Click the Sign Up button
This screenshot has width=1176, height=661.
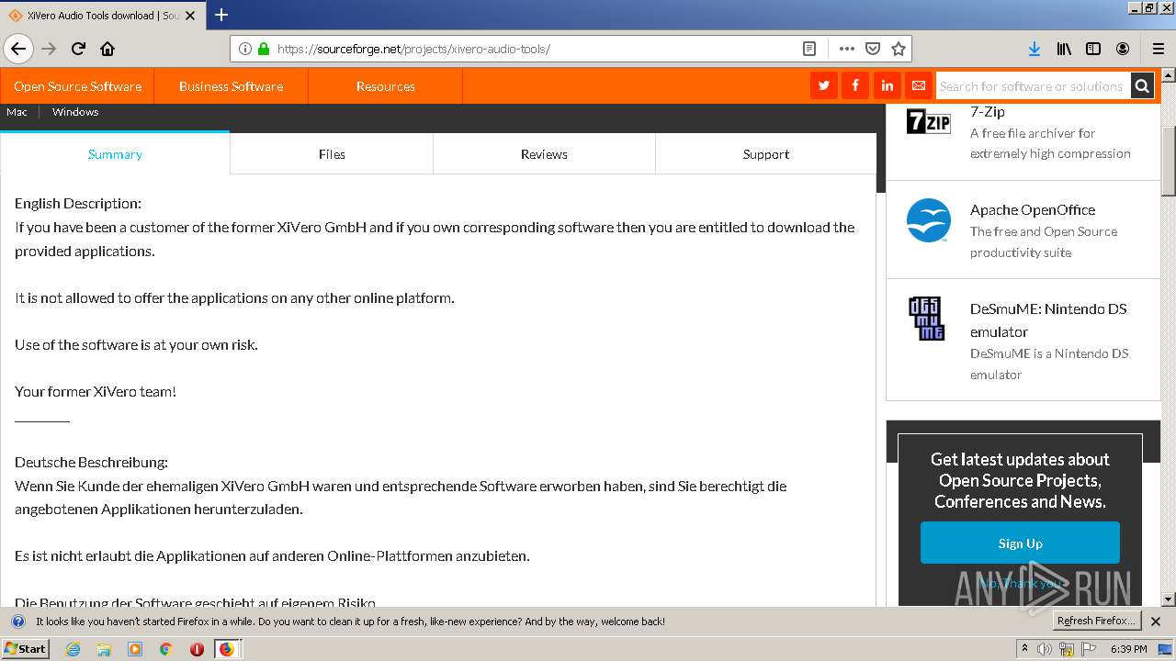coord(1020,543)
